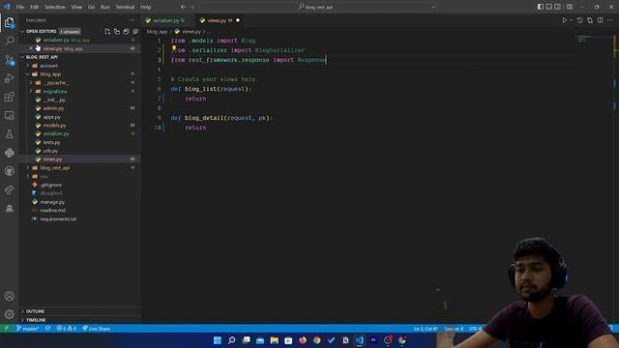Open the View menu
The image size is (619, 348).
(76, 7)
